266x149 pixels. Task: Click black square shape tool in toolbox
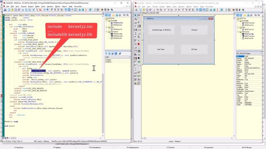(139, 58)
